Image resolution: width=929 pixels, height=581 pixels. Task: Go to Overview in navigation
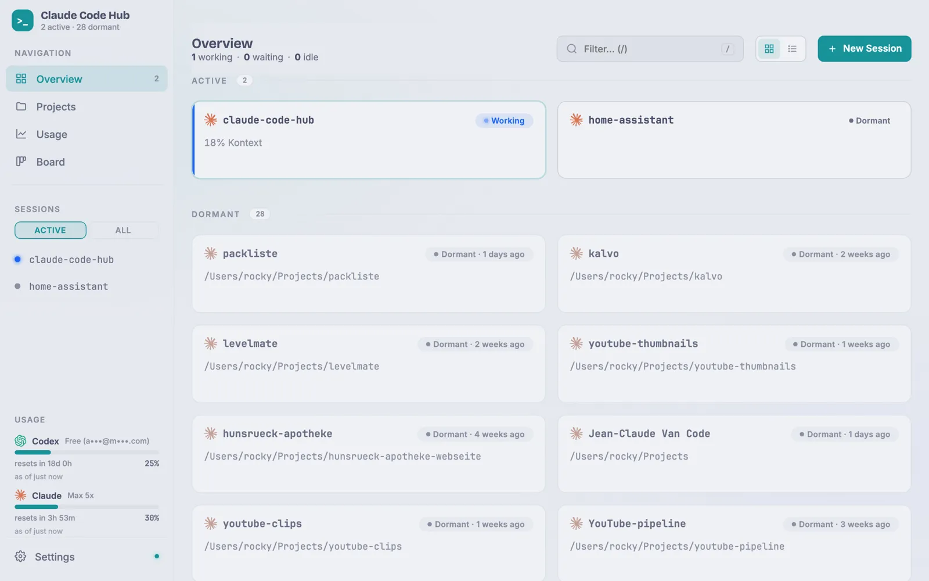87,78
